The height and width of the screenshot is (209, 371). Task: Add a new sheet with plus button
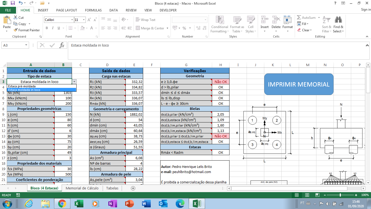point(133,188)
